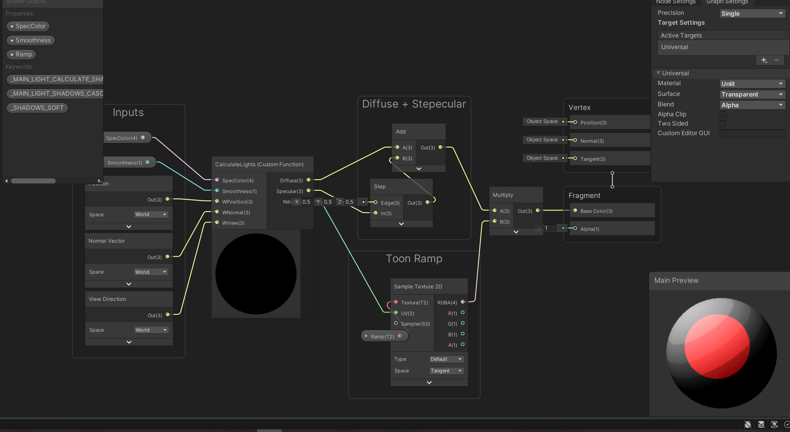Click the Edge(3) port on Step node
Viewport: 790px width, 432px height.
click(x=375, y=202)
